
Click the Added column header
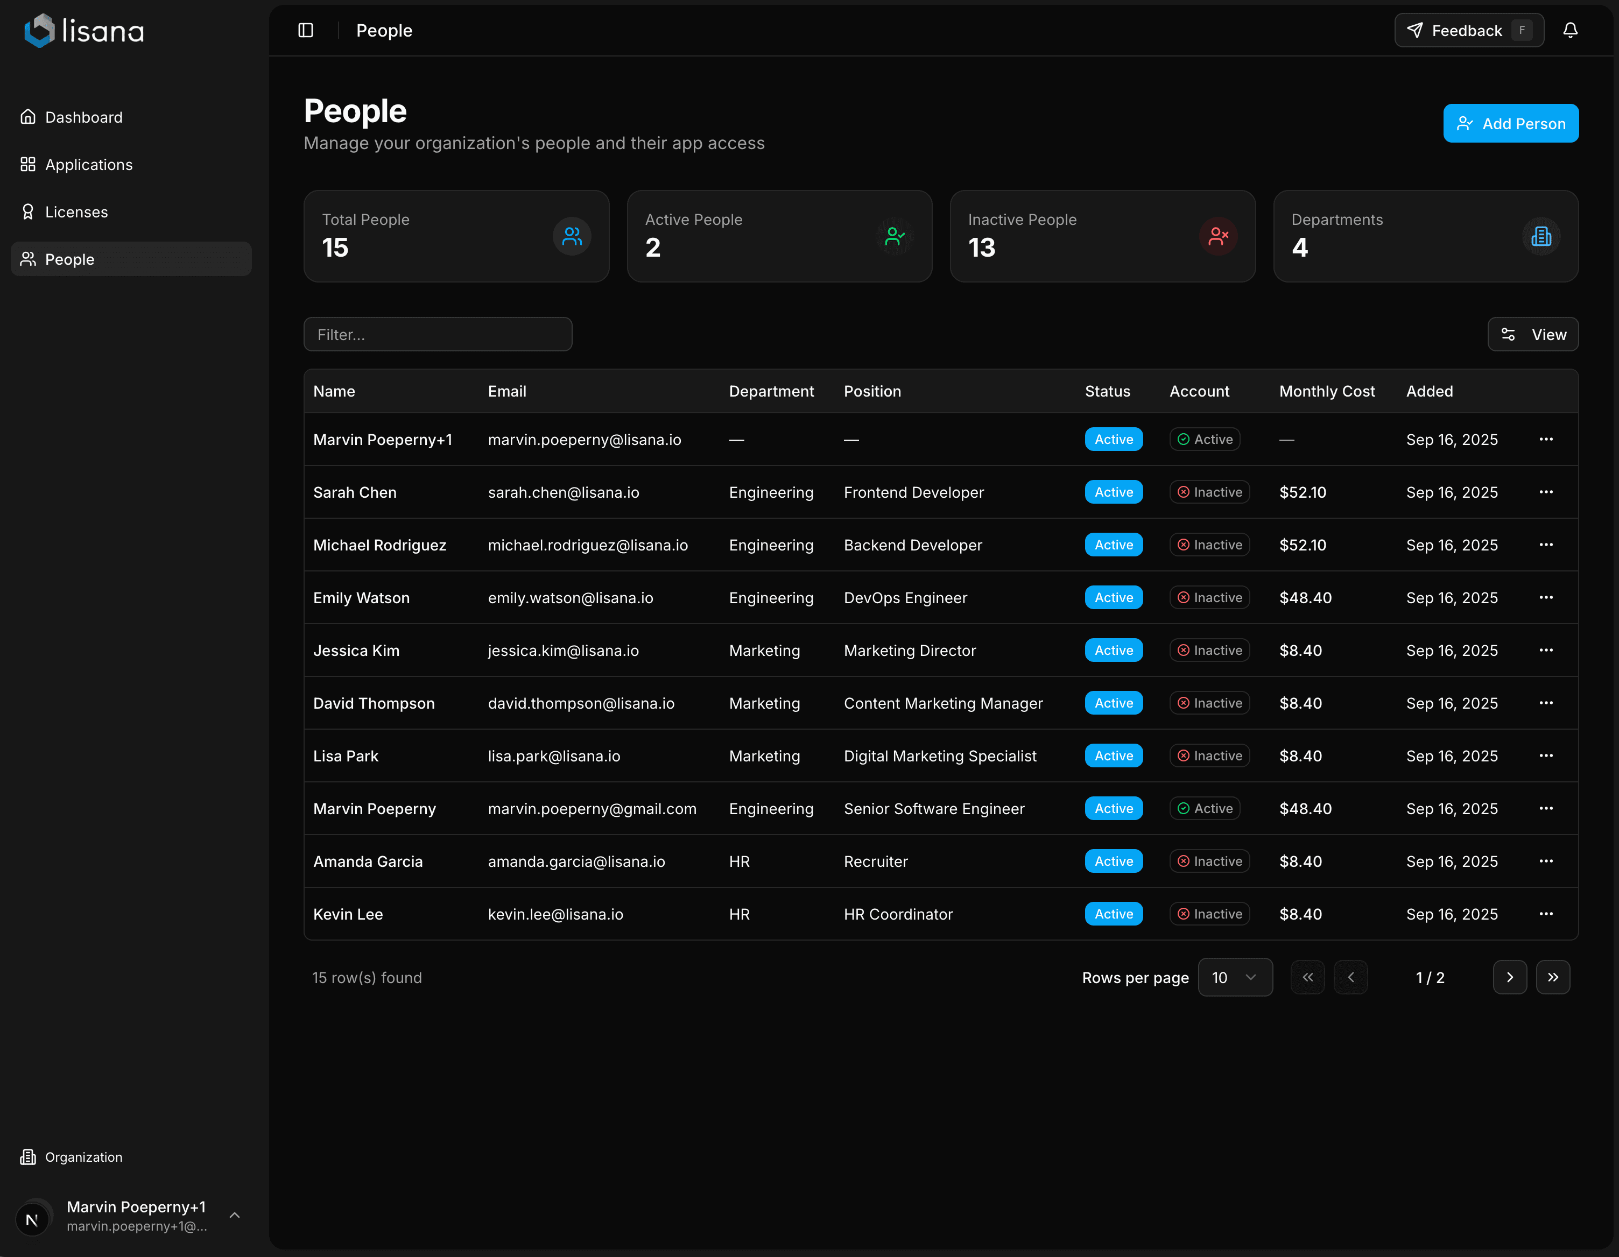(1429, 391)
